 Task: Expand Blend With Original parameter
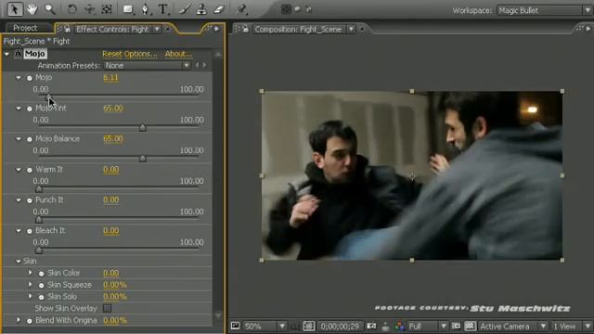click(x=18, y=320)
